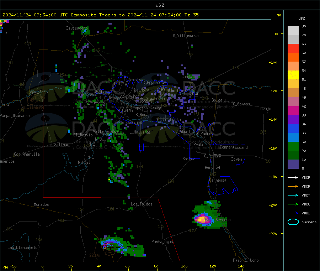The image size is (320, 271).
Task: Click the cyan 'current' ellipse legend symbol
Action: (293, 222)
